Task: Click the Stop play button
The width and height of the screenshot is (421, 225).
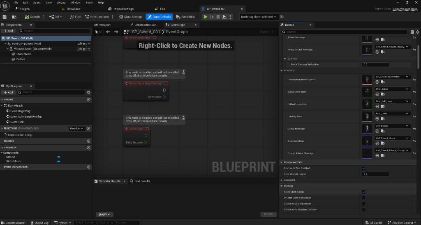Action: tap(218, 16)
